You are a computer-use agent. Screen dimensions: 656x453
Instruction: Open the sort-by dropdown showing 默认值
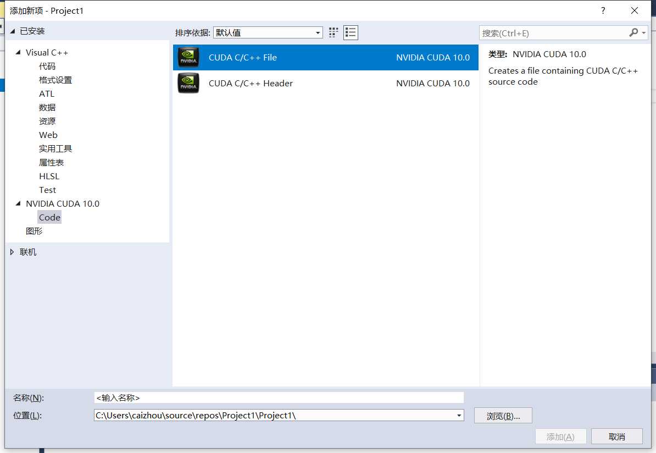click(268, 32)
